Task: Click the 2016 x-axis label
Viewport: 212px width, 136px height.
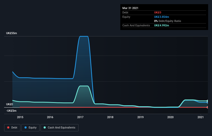Action: click(x=50, y=117)
